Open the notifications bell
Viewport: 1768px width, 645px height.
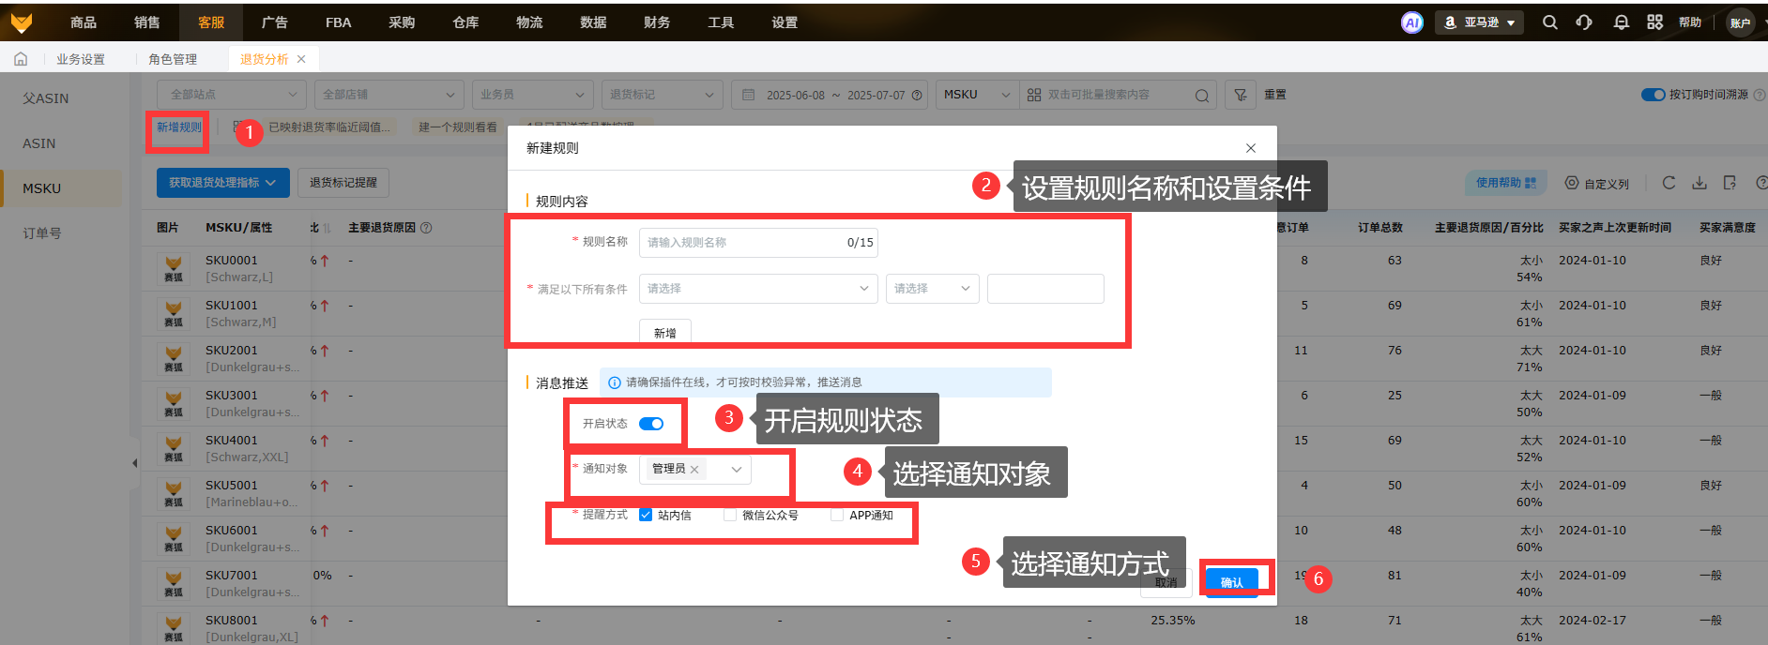click(1621, 22)
